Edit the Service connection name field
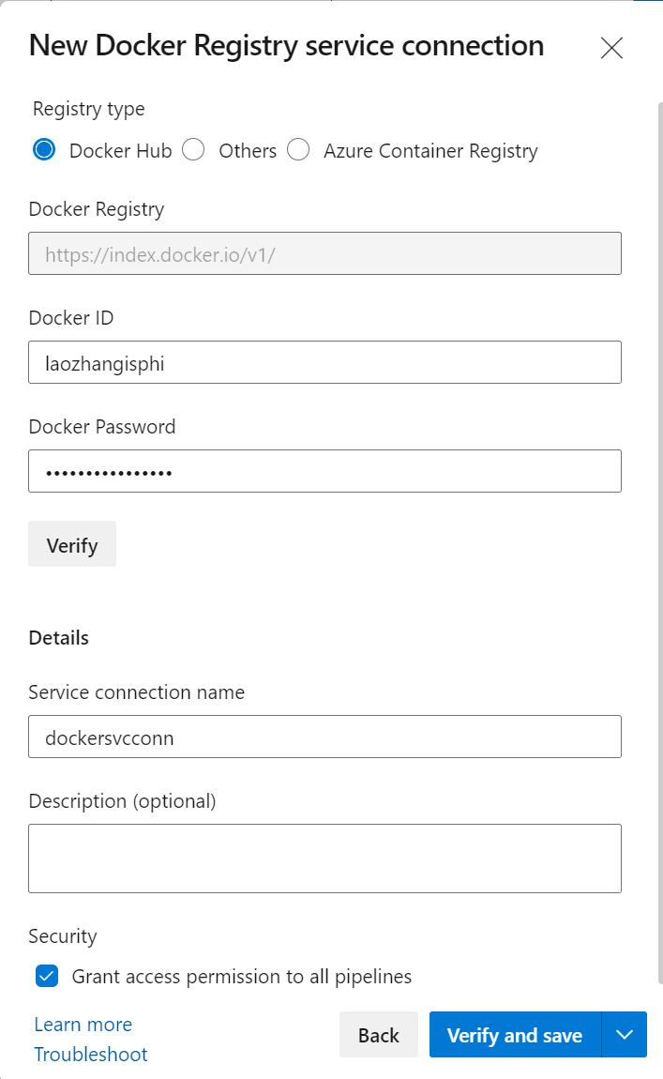This screenshot has height=1079, width=663. point(324,737)
